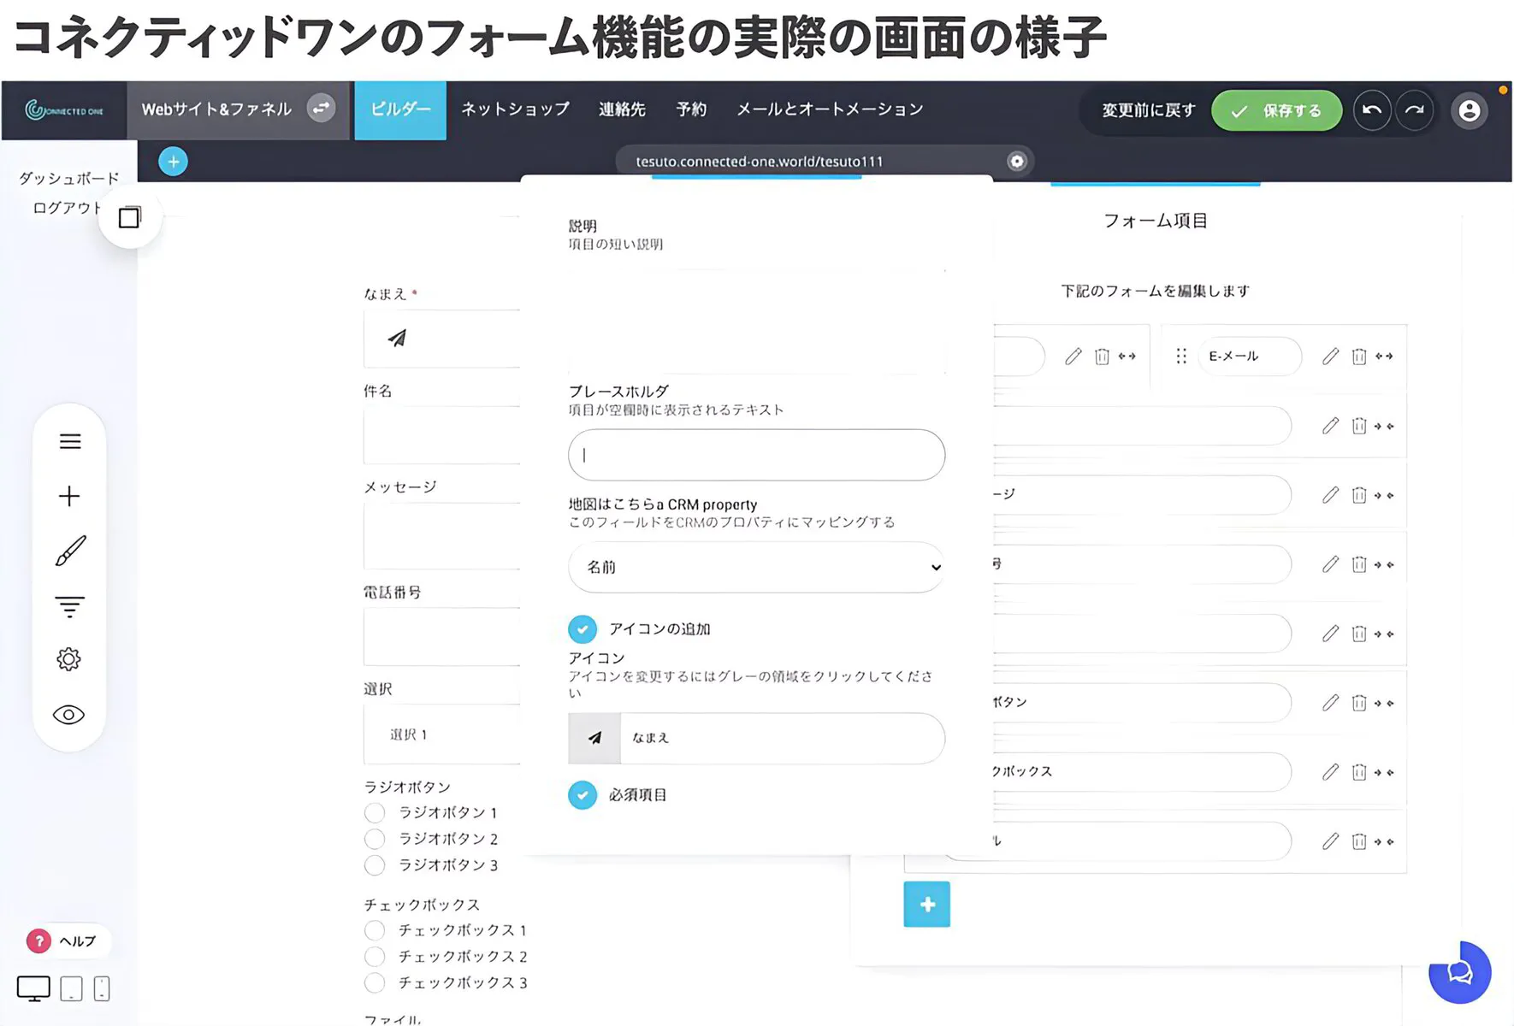Open the 選択 1 select field
Viewport: 1514px width, 1026px height.
441,734
